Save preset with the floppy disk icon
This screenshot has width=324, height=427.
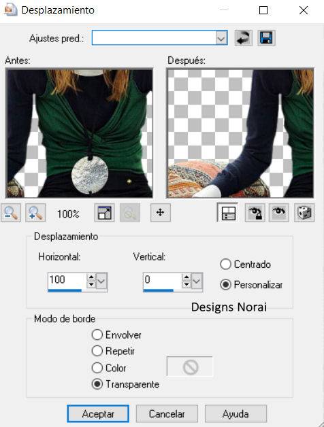point(266,37)
